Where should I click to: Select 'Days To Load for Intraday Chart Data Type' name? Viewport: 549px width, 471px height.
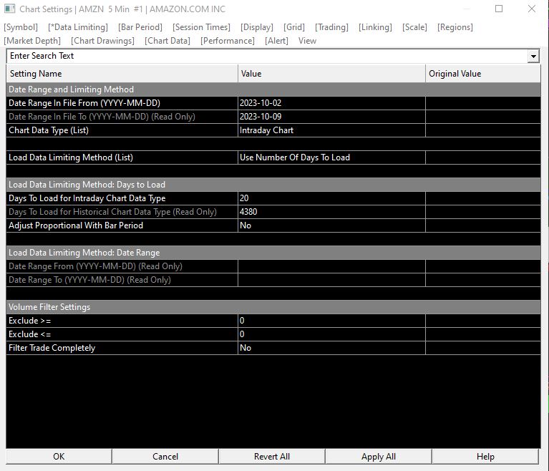click(x=87, y=198)
